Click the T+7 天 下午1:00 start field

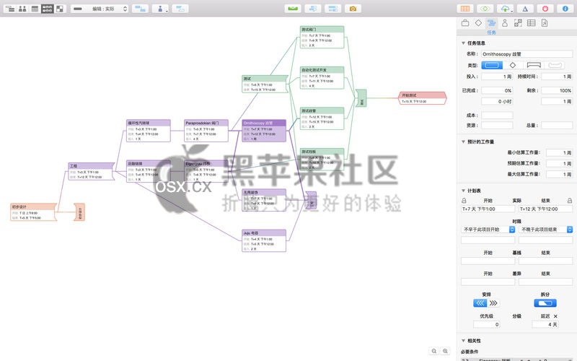(488, 209)
